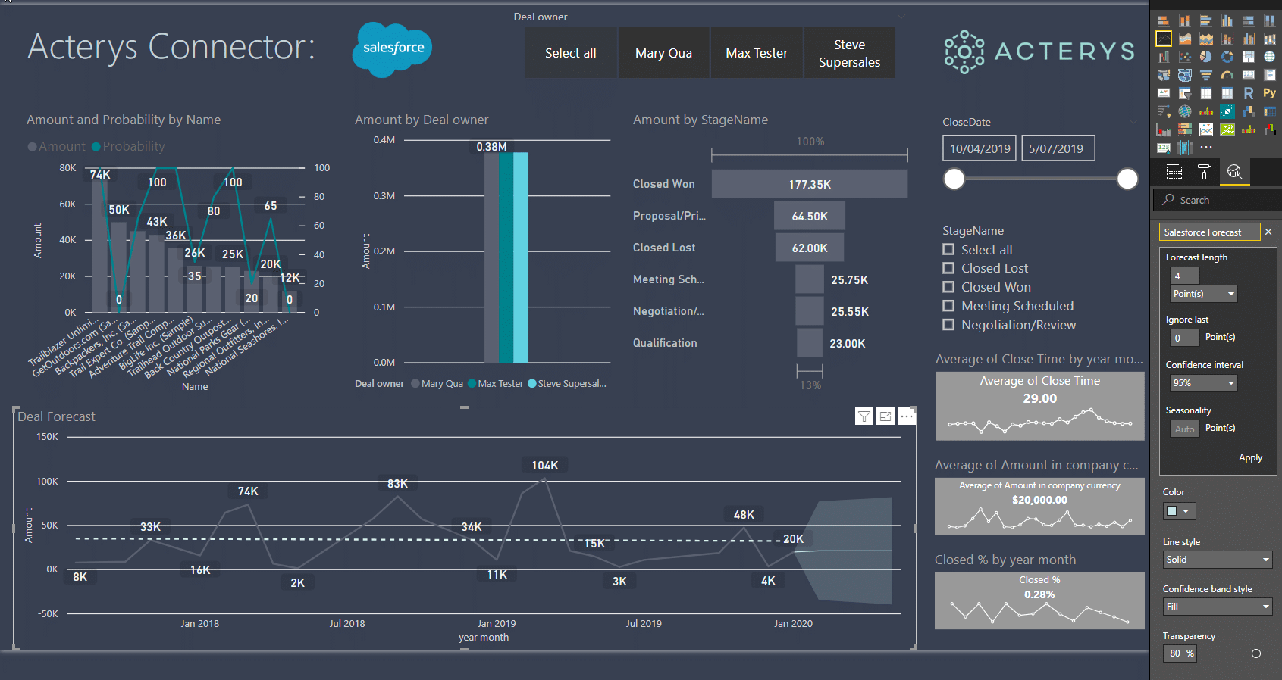Select the slicer visual
The height and width of the screenshot is (680, 1282).
[1185, 93]
